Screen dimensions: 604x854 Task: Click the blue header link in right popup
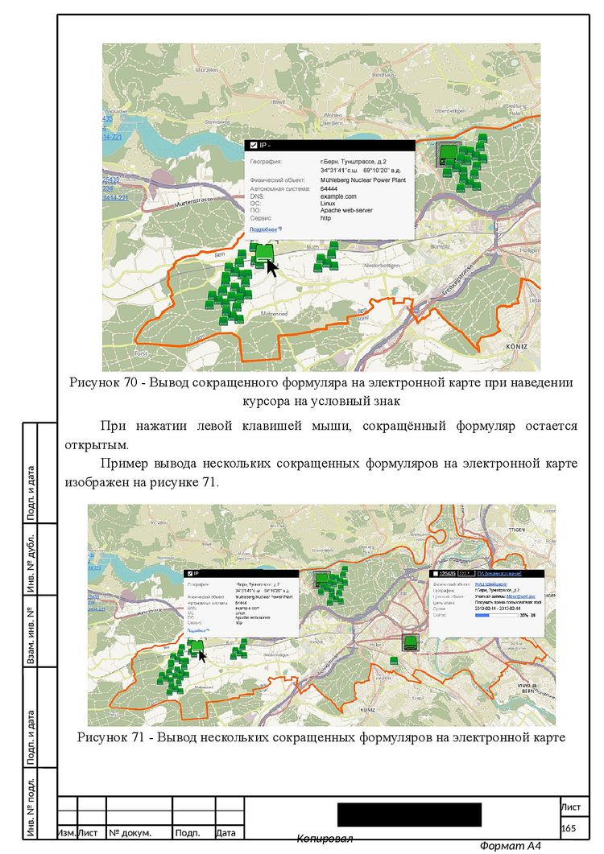click(x=500, y=574)
